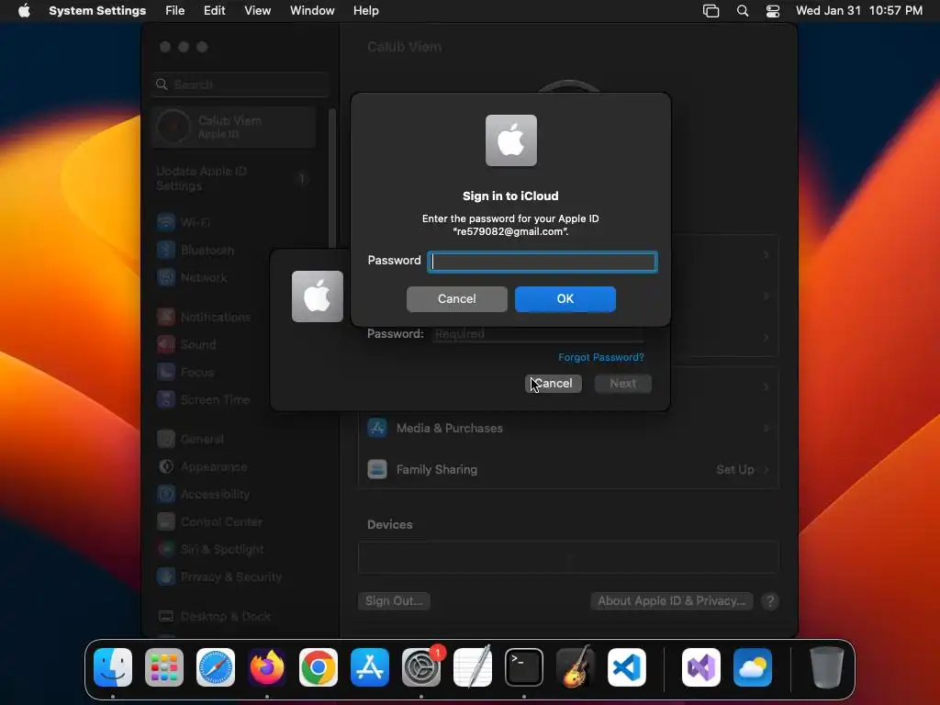This screenshot has width=940, height=705.
Task: Select Accessibility in the sidebar
Action: point(234,495)
